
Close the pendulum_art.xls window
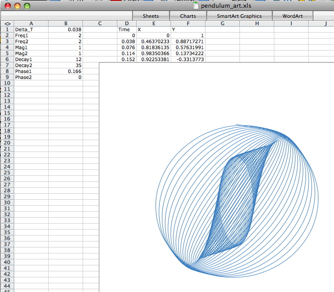click(x=8, y=6)
